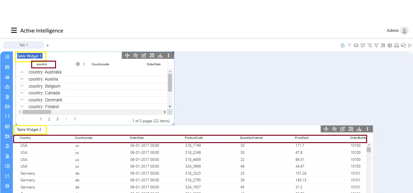Screen dimensions: 413x193
Task: Click the Country header in Table Widget 2
Action: coord(25,138)
